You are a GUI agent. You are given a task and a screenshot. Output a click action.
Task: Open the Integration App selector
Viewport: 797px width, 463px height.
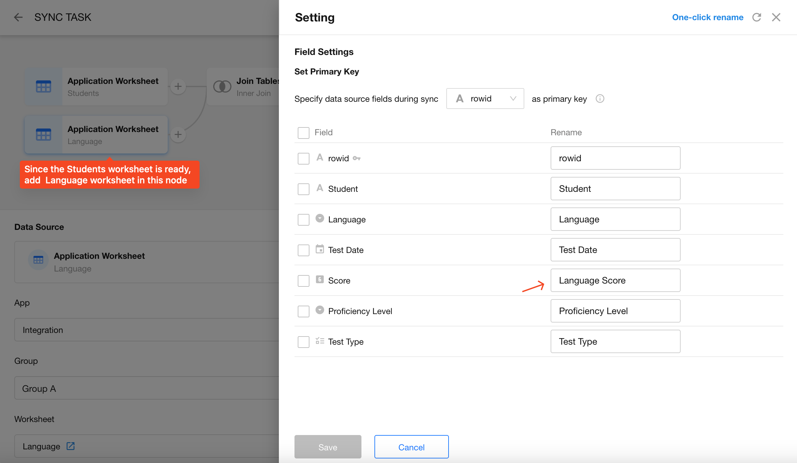click(x=146, y=330)
